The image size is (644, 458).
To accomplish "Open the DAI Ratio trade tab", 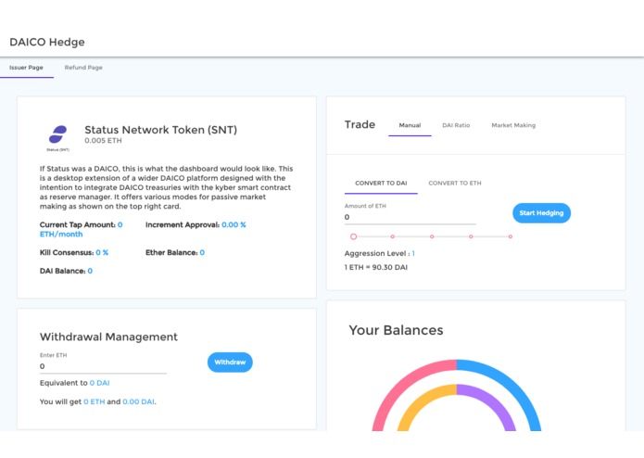I will (x=456, y=125).
